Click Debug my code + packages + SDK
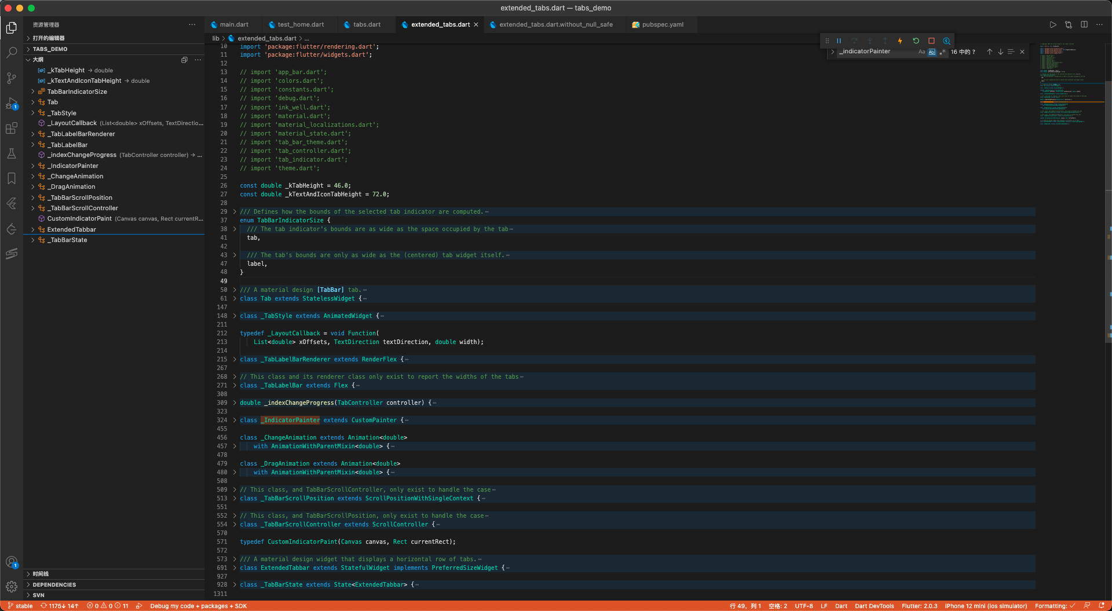 [198, 606]
